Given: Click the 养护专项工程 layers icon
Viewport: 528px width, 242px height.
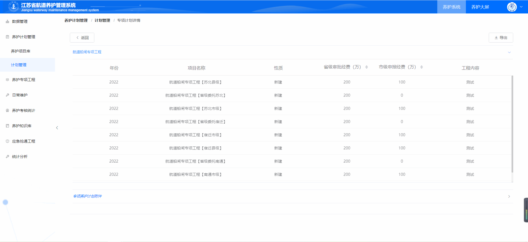Looking at the screenshot, I should click(x=7, y=80).
